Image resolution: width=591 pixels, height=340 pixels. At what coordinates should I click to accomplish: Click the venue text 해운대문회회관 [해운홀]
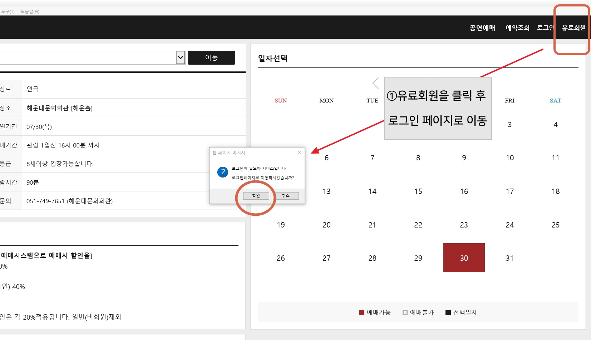(x=59, y=108)
